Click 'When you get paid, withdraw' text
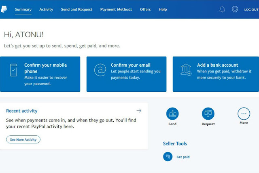Image resolution: width=259 pixels, height=173 pixels. tap(224, 74)
